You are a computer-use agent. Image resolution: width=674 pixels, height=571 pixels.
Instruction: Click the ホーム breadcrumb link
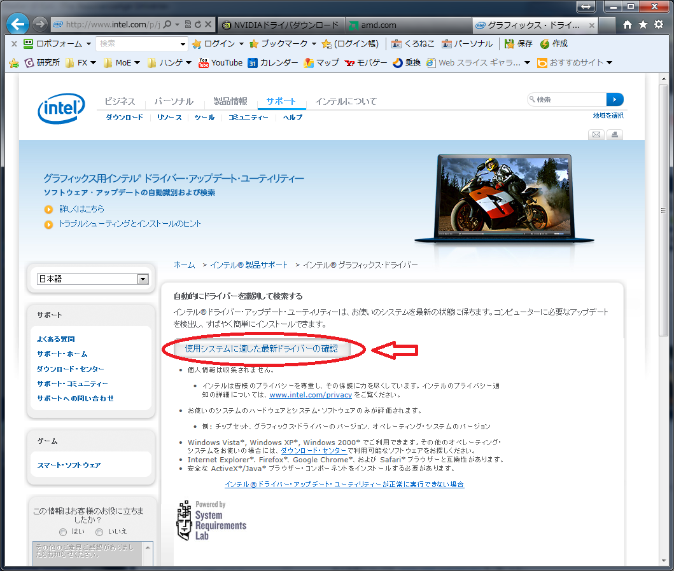(185, 265)
